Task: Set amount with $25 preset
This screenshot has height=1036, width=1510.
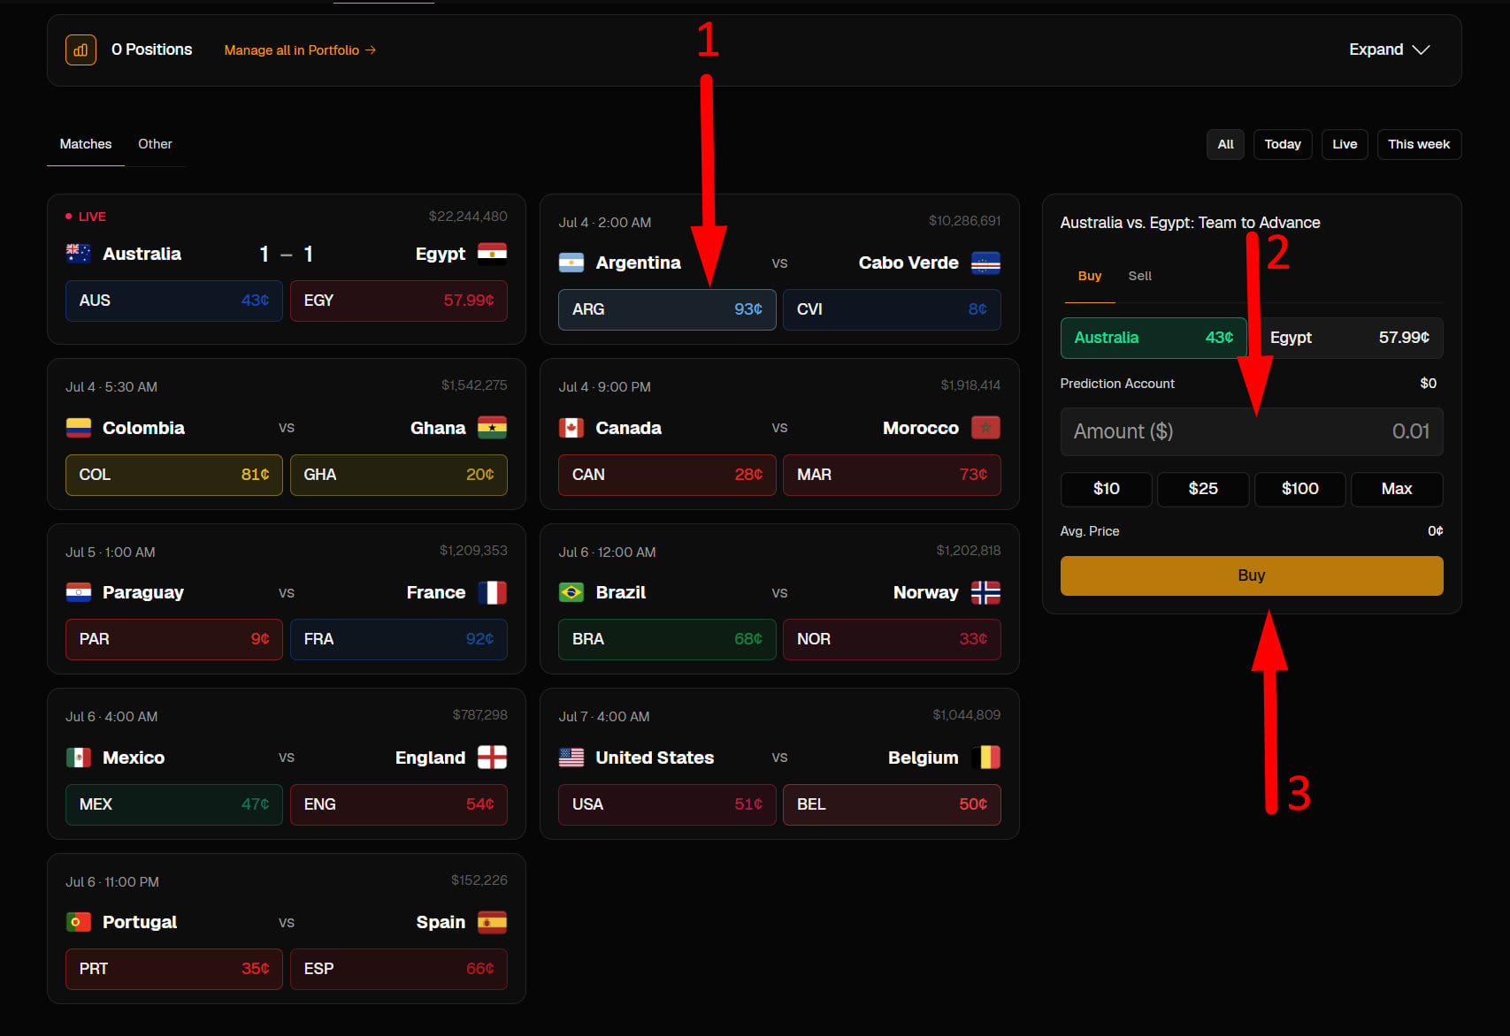Action: (1203, 489)
